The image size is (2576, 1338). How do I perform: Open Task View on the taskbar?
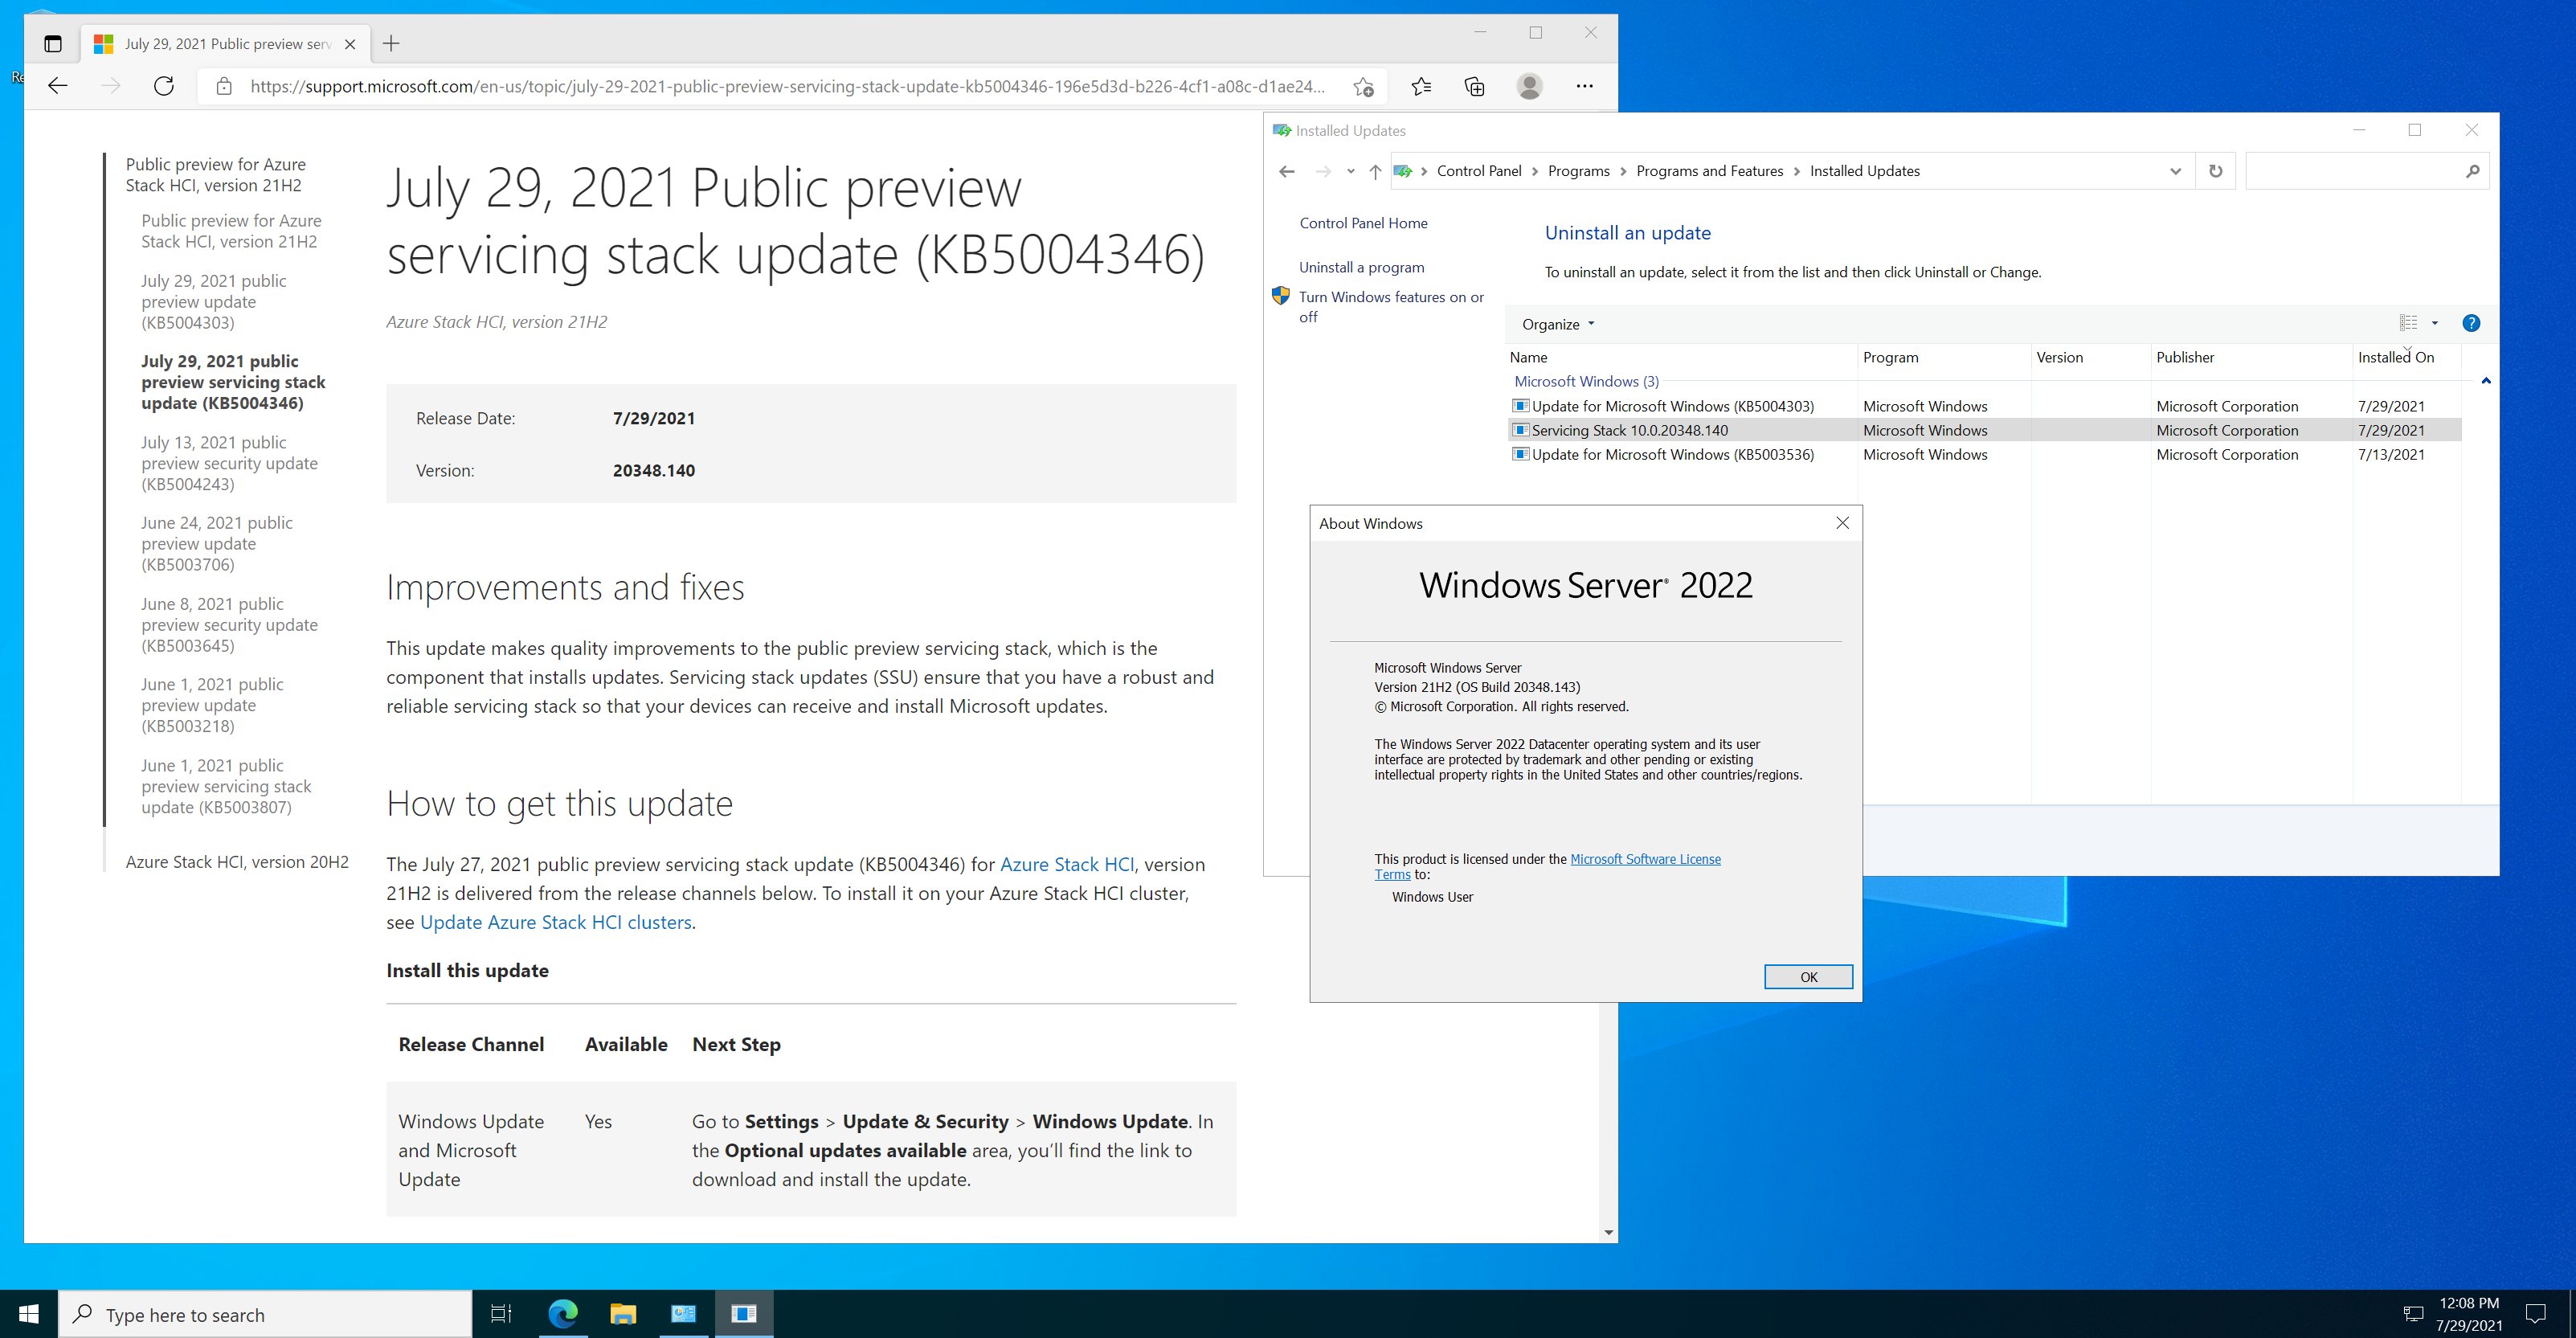501,1313
